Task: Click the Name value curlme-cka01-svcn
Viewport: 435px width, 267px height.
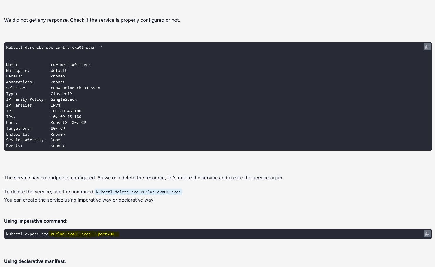Action: click(70, 65)
